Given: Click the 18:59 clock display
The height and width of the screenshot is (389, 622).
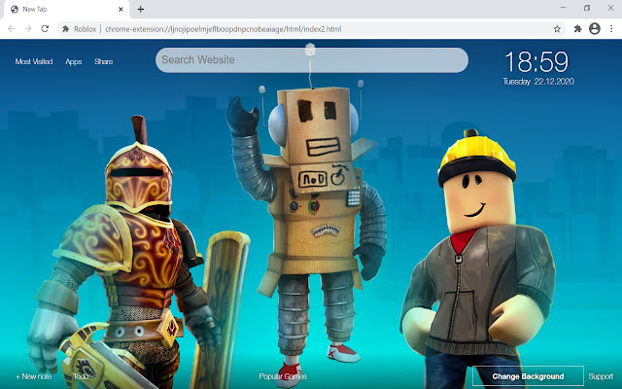Looking at the screenshot, I should 536,62.
